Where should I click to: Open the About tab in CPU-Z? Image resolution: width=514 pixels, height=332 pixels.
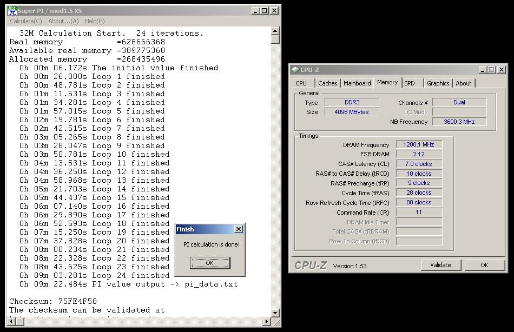click(x=463, y=83)
